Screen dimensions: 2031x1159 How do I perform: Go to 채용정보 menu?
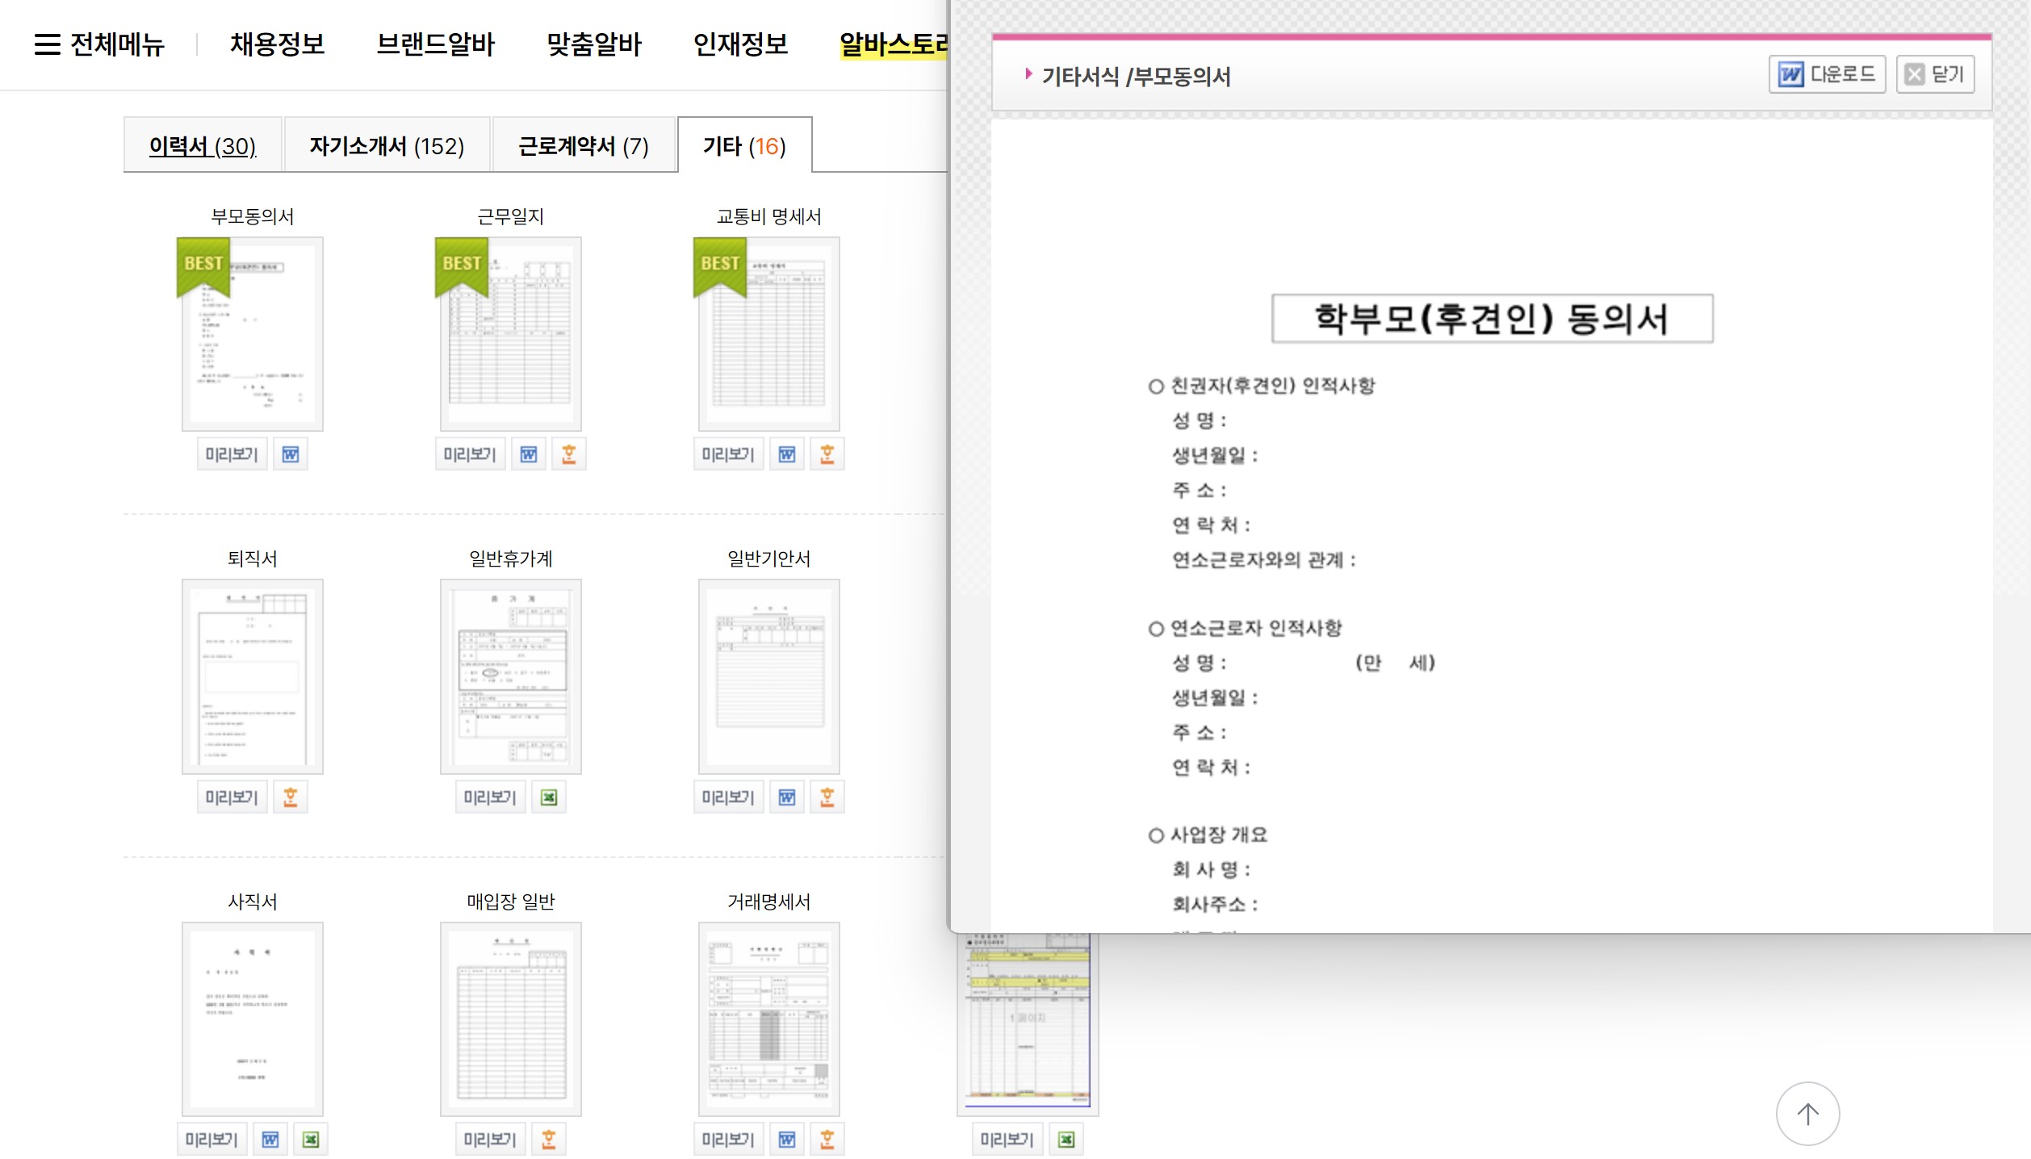277,44
